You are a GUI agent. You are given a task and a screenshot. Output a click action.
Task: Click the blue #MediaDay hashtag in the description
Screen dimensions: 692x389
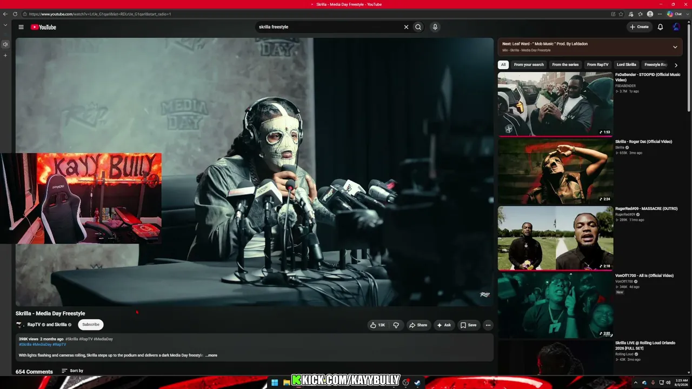pyautogui.click(x=42, y=345)
